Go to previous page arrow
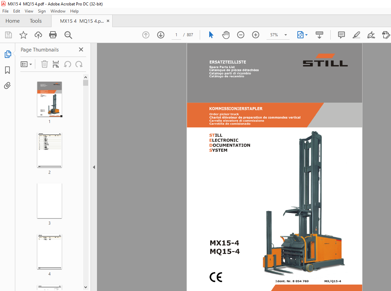 pyautogui.click(x=146, y=35)
